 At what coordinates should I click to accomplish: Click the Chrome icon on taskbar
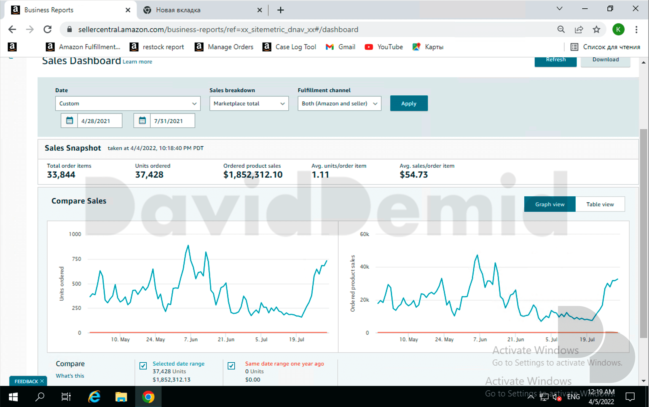pos(148,397)
